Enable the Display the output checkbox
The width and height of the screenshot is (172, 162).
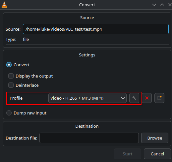pos(11,76)
